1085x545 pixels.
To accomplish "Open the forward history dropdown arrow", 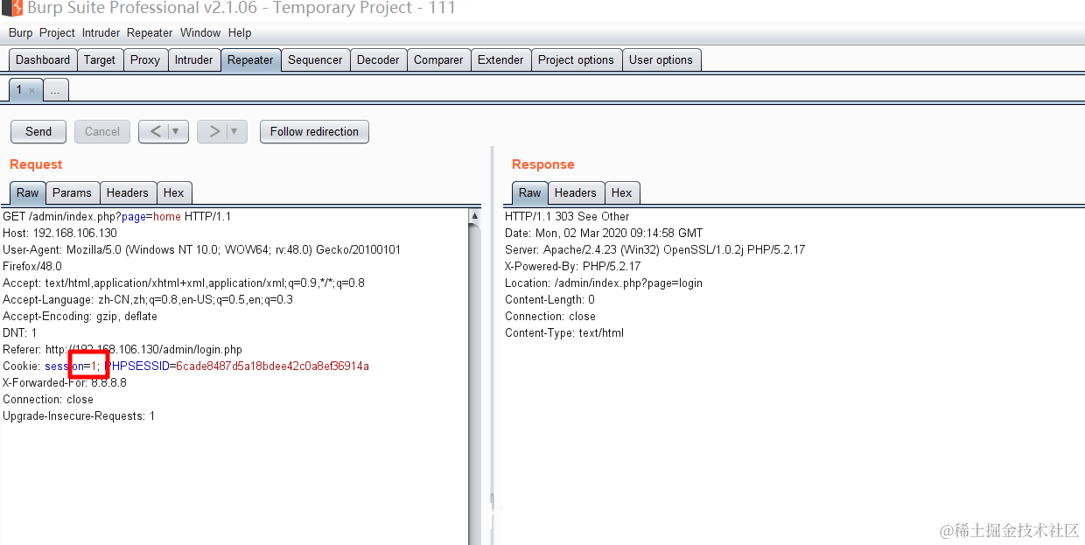I will point(234,131).
